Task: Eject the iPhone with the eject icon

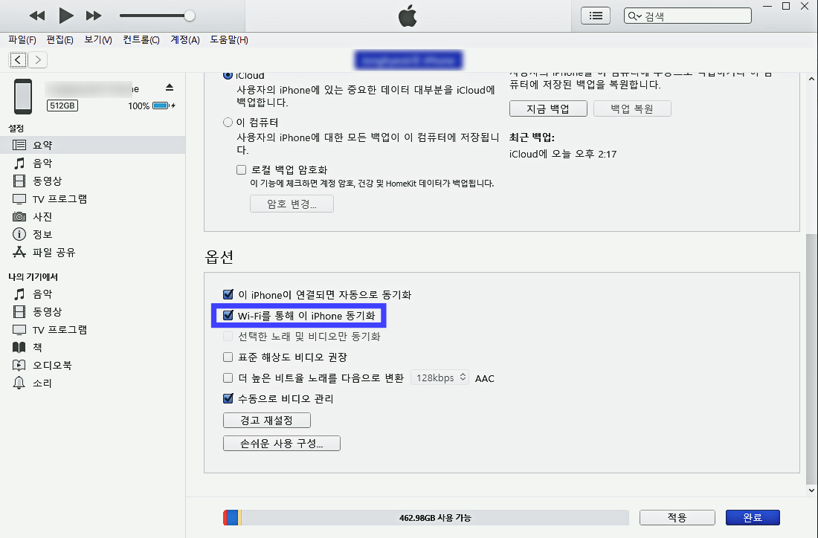Action: 170,87
